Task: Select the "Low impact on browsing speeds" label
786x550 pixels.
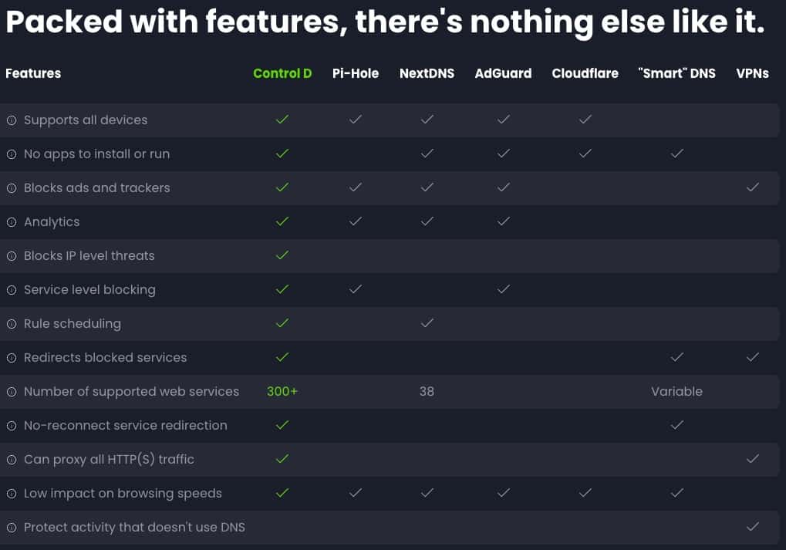Action: click(123, 494)
